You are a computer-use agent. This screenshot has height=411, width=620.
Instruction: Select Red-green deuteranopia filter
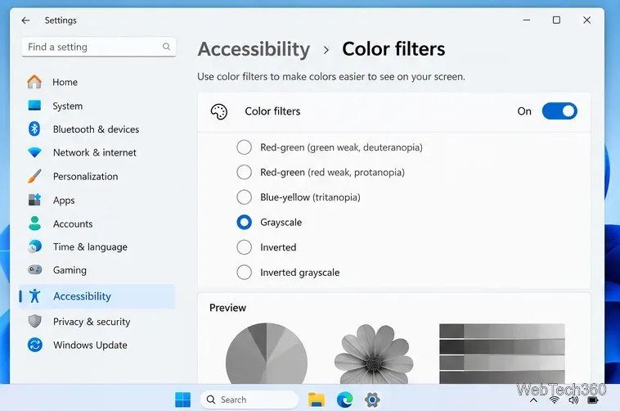pos(244,147)
